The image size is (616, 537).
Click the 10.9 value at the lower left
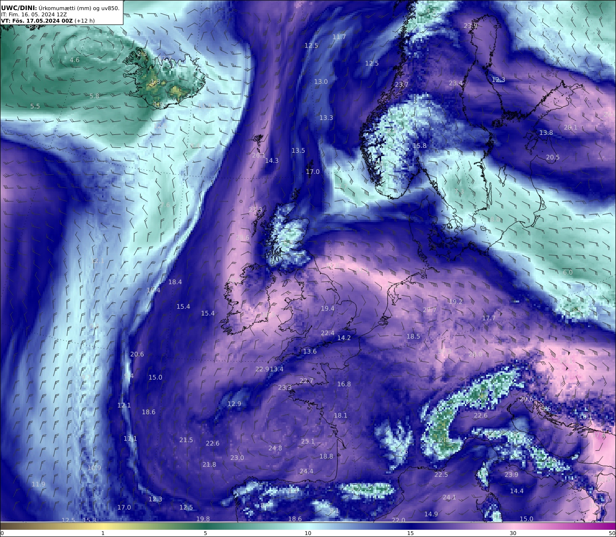(x=94, y=468)
